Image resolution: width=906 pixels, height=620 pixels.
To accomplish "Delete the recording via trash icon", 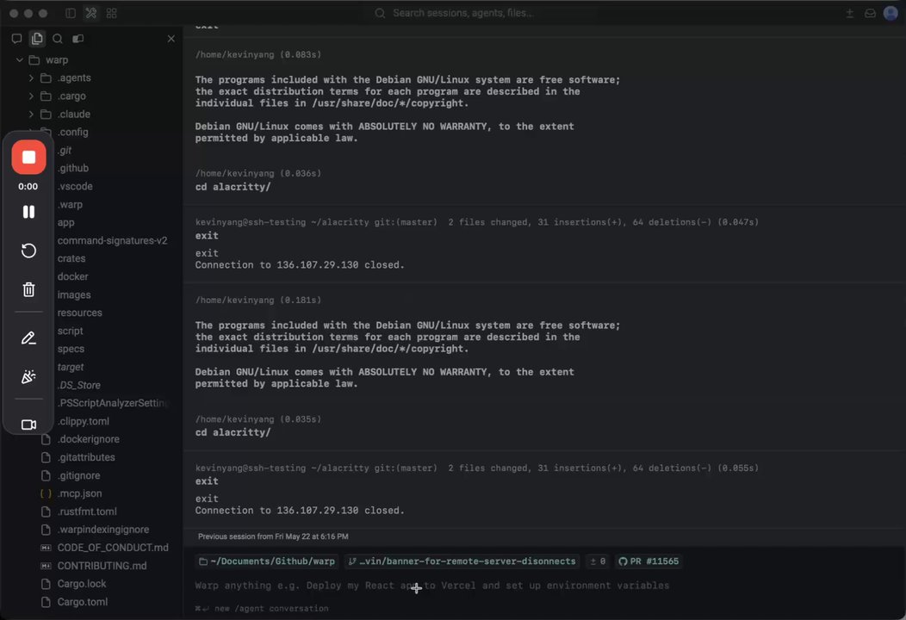I will pyautogui.click(x=28, y=289).
